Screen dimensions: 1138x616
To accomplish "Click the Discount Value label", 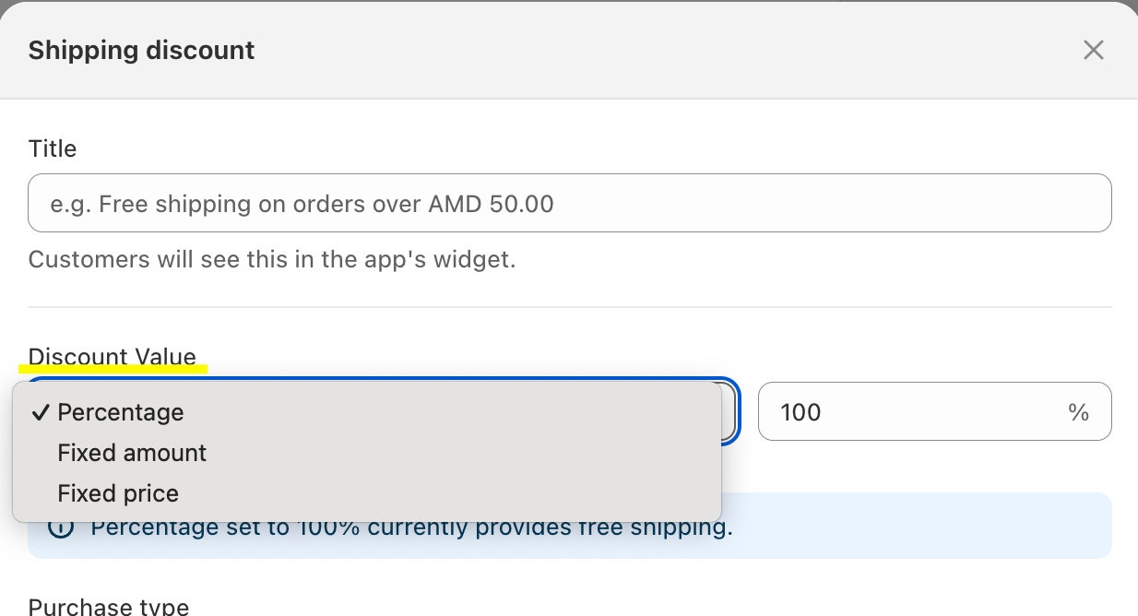I will point(112,356).
